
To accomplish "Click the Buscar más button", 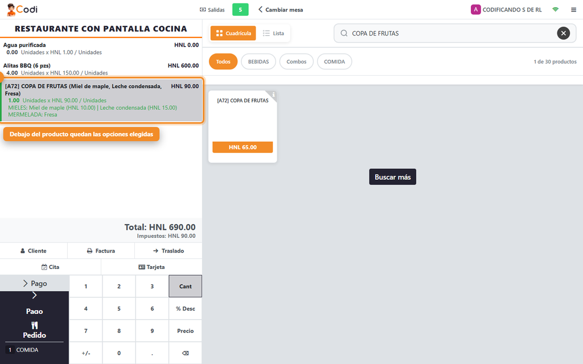I will click(x=393, y=177).
